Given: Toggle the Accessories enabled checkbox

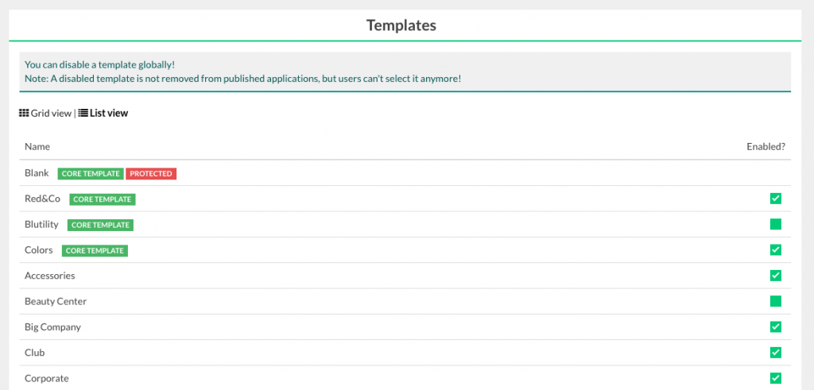Looking at the screenshot, I should coord(776,276).
